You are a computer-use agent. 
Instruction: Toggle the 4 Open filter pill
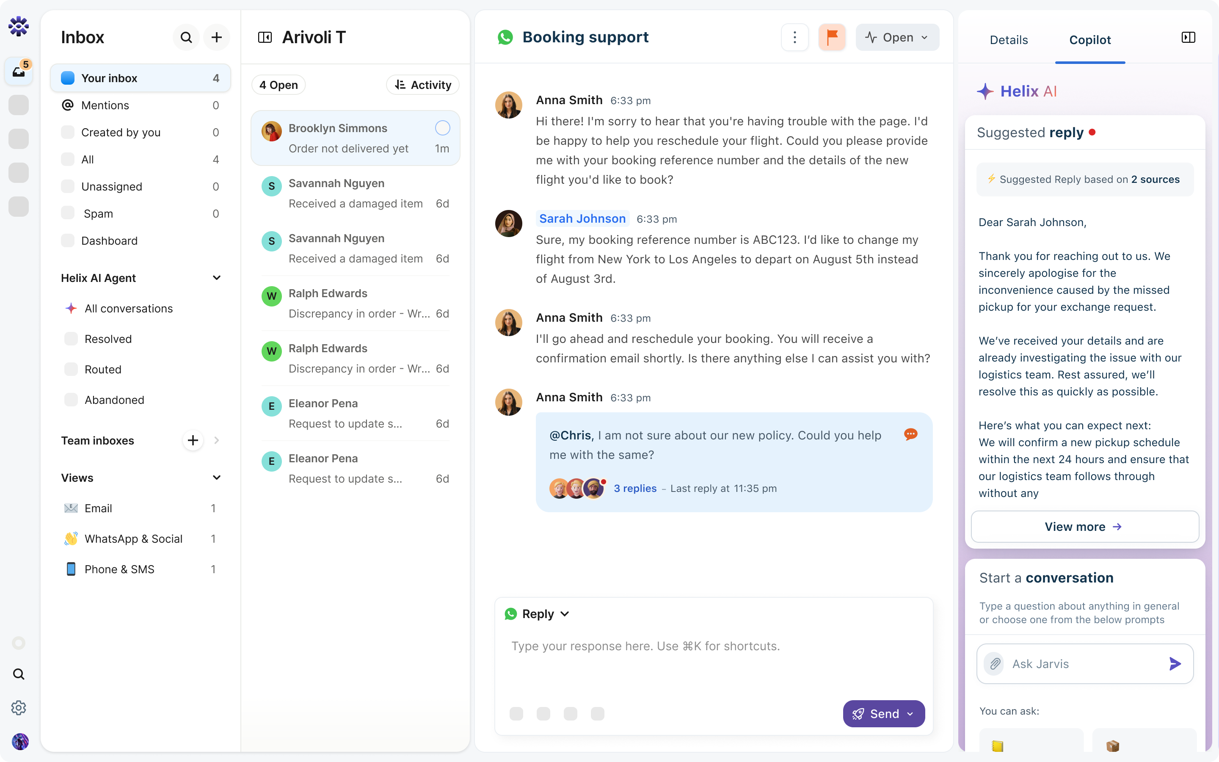pyautogui.click(x=278, y=85)
